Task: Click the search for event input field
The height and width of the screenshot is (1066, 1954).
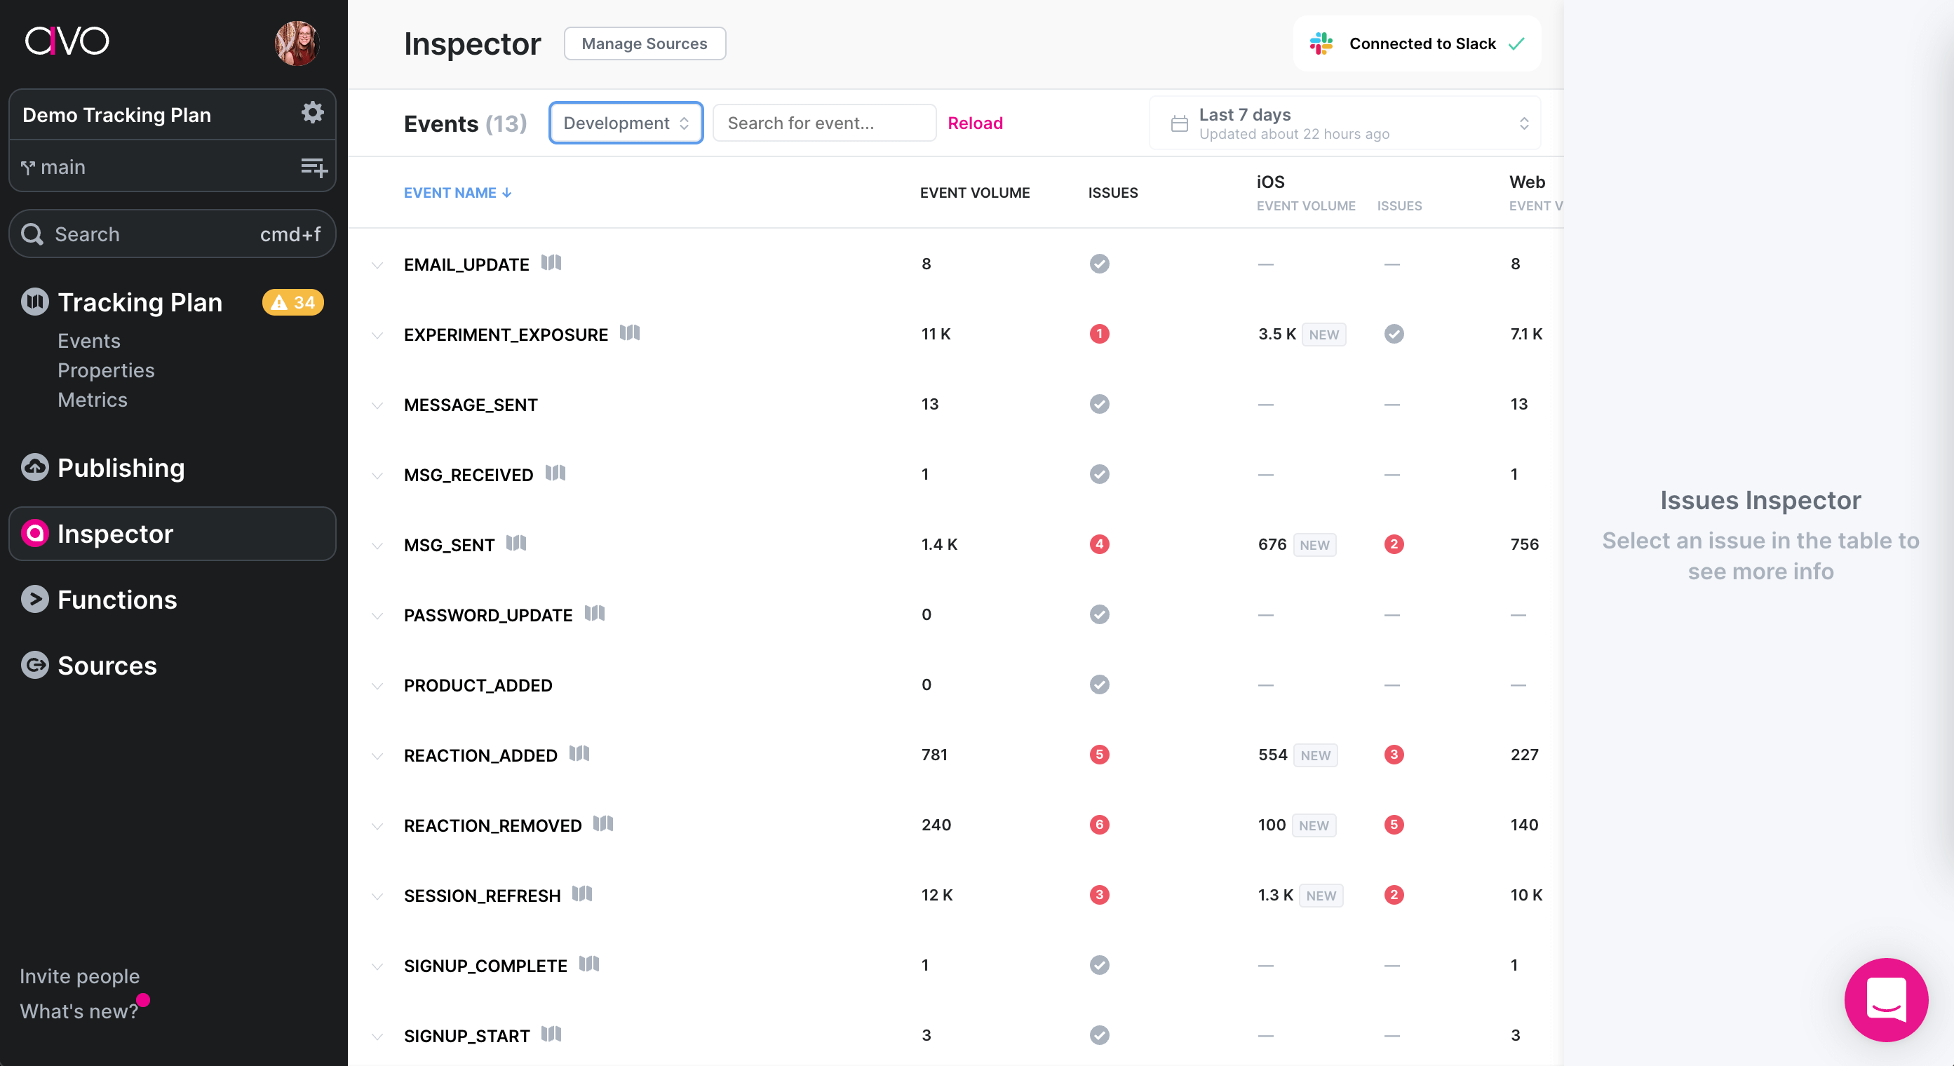Action: point(823,122)
